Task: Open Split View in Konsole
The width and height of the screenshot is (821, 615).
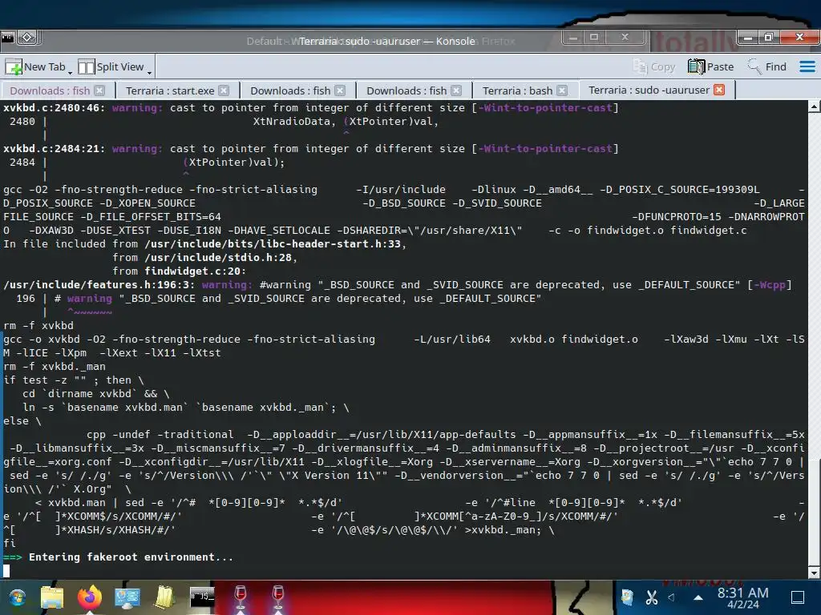Action: pyautogui.click(x=111, y=67)
